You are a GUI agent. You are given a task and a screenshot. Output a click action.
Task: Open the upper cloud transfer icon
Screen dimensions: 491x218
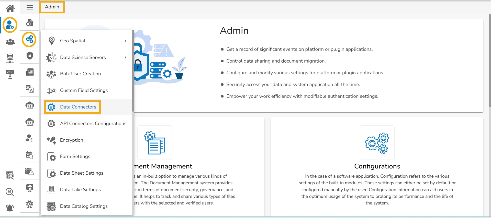tap(30, 105)
